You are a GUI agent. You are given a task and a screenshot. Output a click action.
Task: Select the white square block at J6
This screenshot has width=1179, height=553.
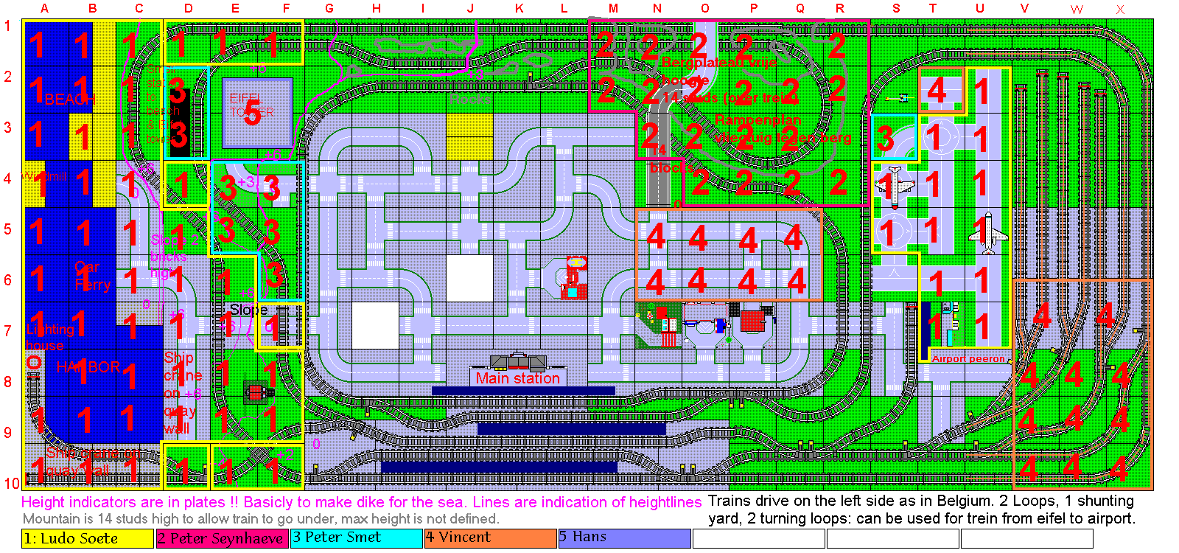(x=469, y=278)
